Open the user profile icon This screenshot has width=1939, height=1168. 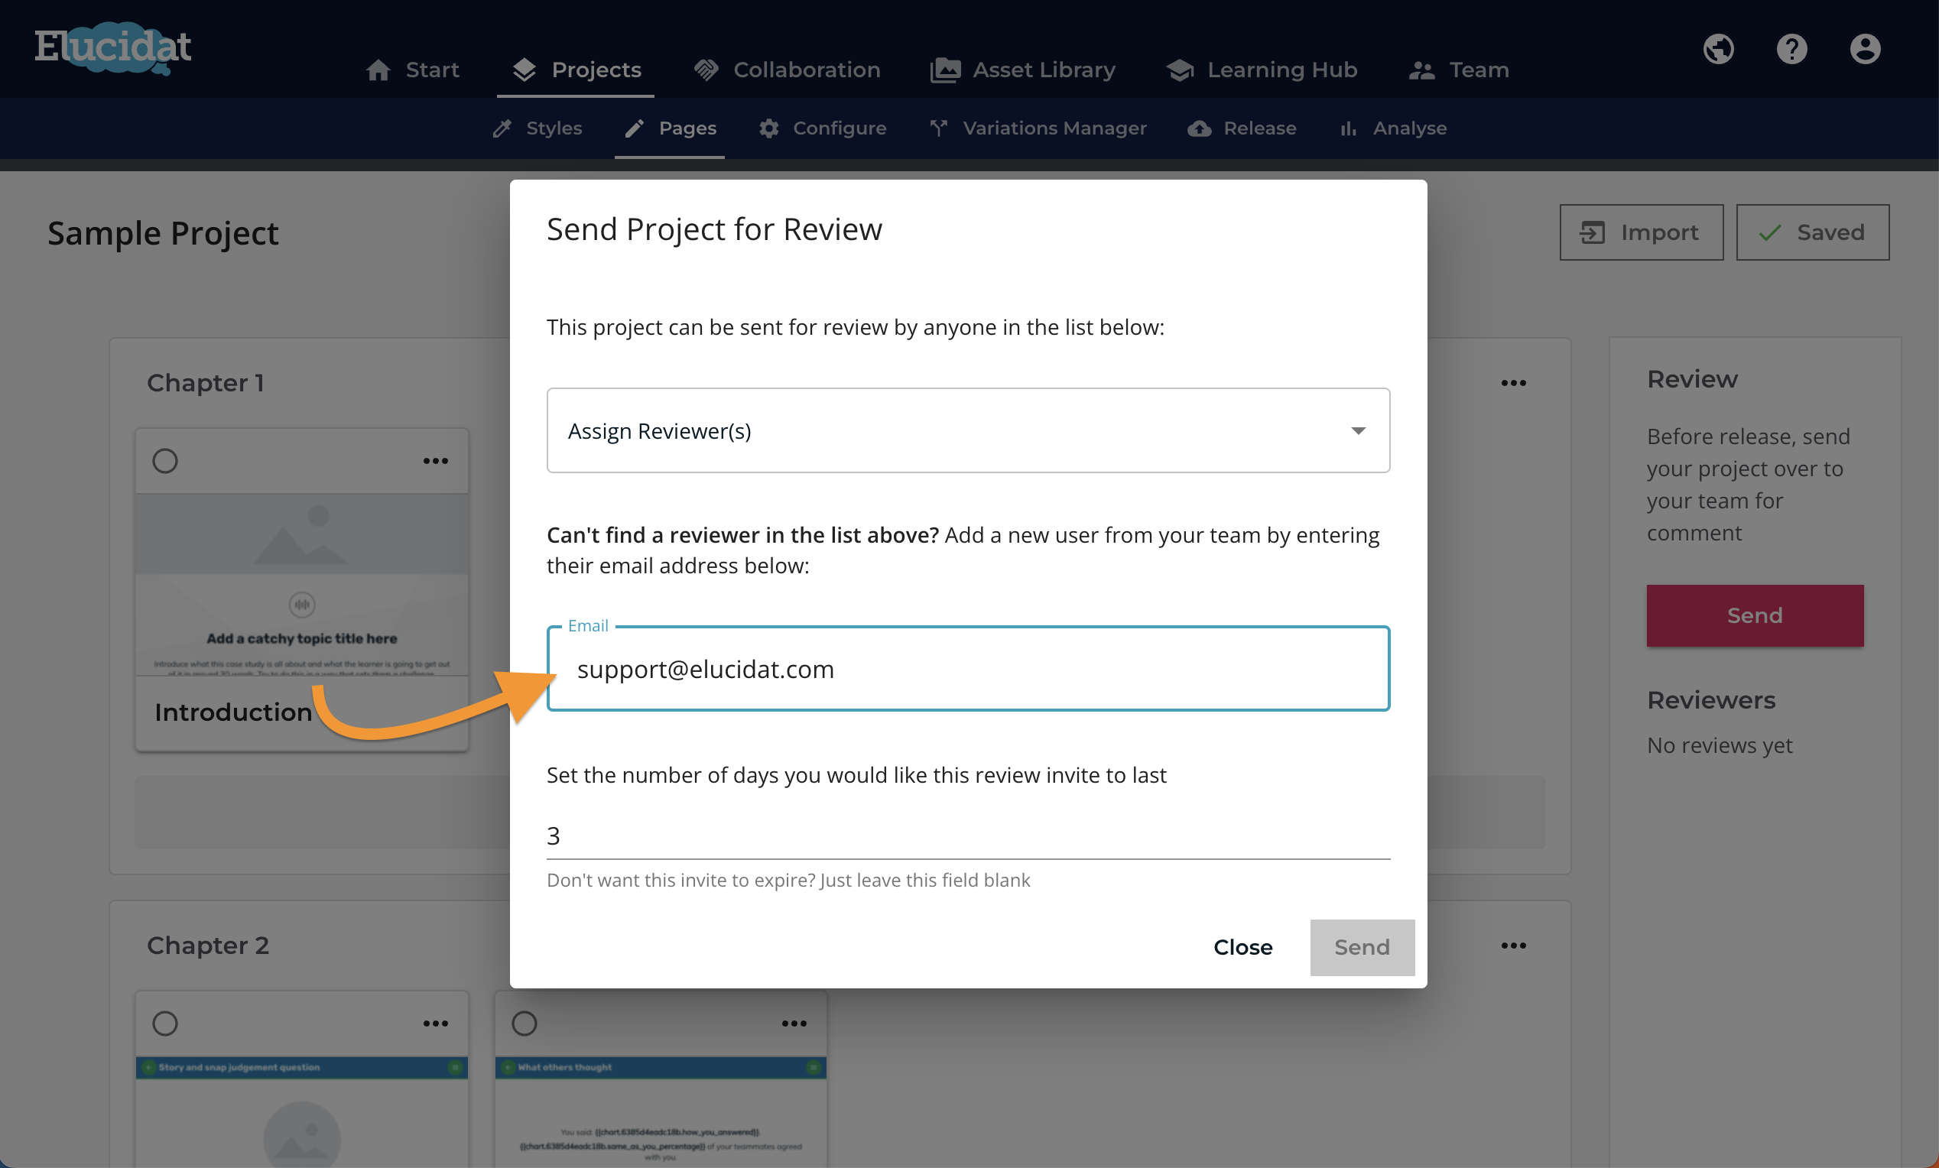tap(1865, 49)
